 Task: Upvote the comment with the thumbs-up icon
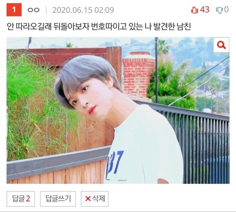coord(195,10)
